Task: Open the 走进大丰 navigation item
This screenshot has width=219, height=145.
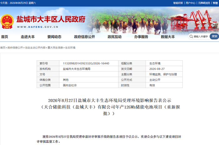Action: [28, 37]
